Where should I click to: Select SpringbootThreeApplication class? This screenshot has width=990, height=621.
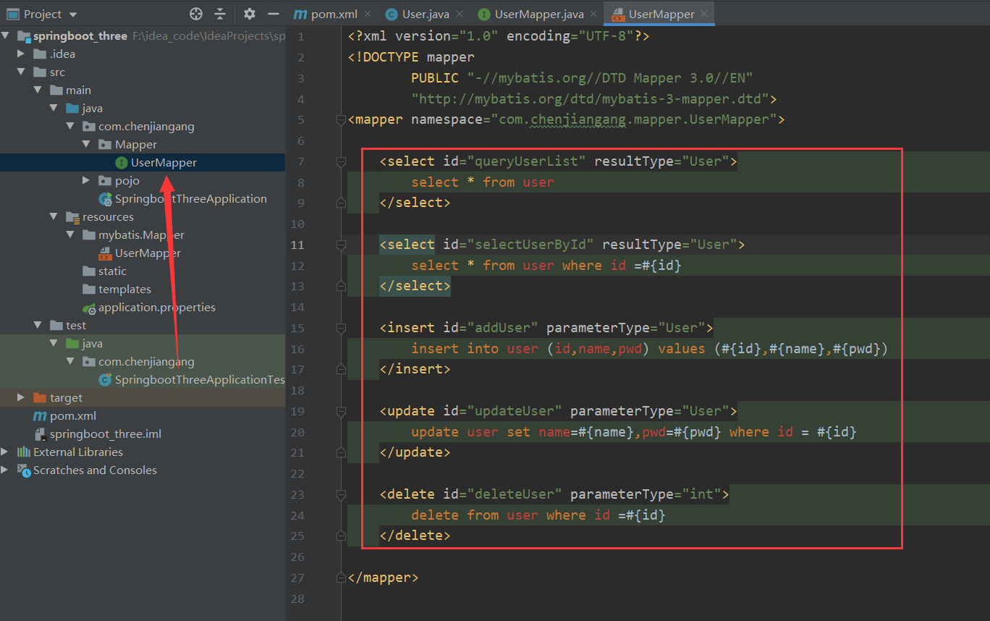(x=190, y=198)
